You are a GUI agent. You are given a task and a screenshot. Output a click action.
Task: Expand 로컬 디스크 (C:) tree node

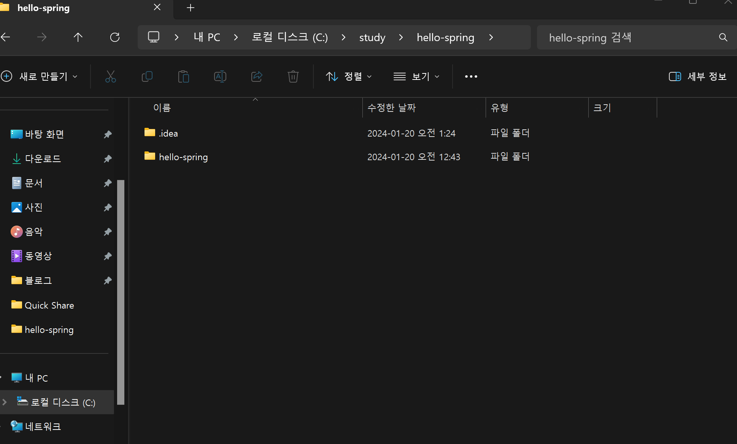tap(5, 402)
